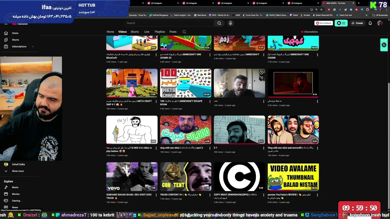
Task: Open options for SOBHANE NAHAR SHAM video
Action: click(156, 195)
